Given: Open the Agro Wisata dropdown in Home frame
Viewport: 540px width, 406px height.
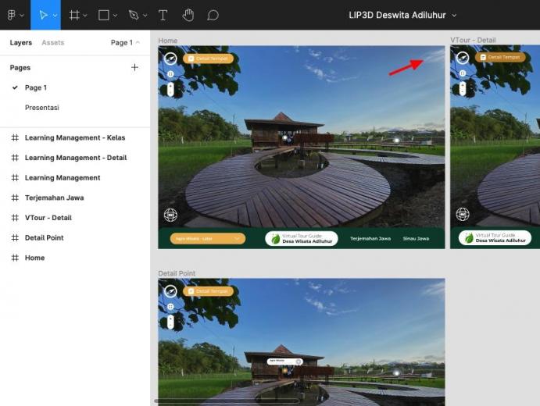Looking at the screenshot, I should tap(208, 238).
